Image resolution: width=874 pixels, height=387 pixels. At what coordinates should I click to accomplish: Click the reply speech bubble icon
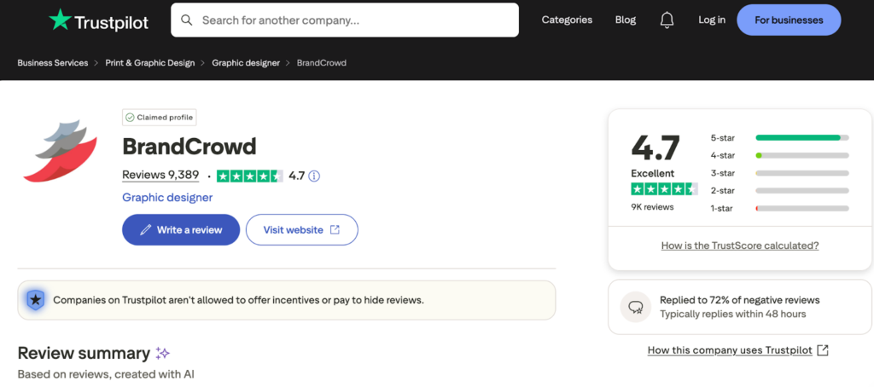(635, 307)
